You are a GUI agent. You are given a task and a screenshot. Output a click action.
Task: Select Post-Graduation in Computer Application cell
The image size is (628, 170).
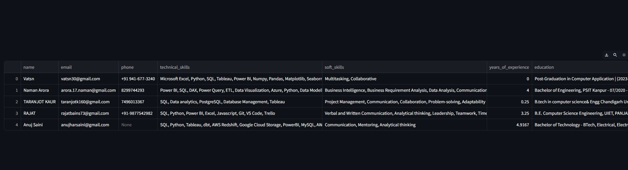580,79
